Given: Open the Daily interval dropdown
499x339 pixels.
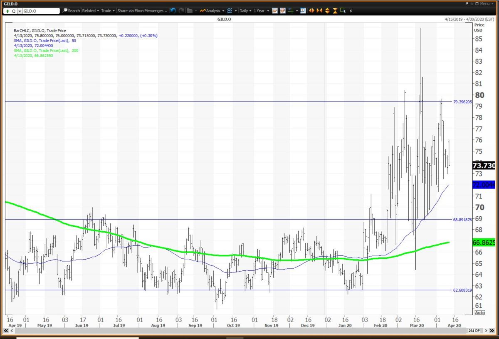Looking at the screenshot, I should click(245, 11).
